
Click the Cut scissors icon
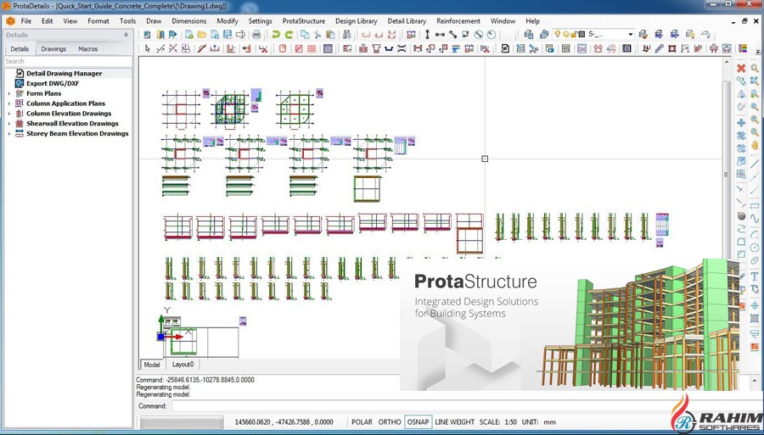pyautogui.click(x=317, y=35)
